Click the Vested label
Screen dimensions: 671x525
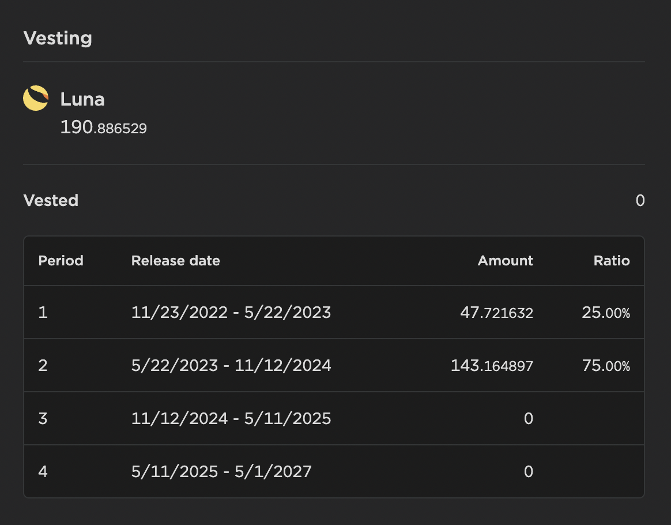pos(51,201)
